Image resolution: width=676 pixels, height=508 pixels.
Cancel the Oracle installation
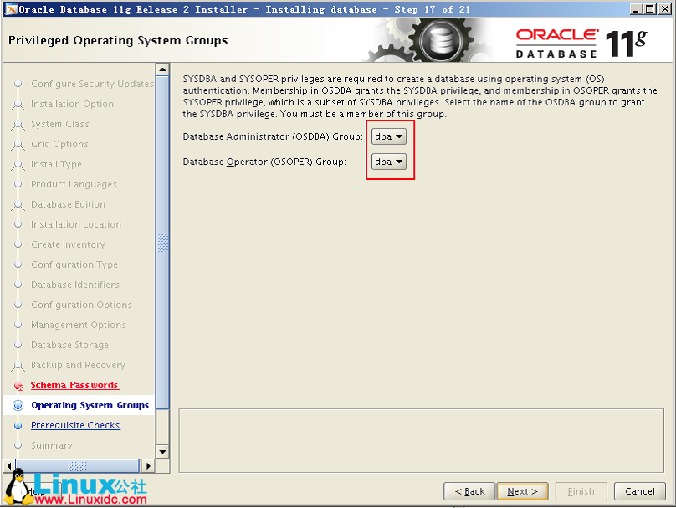click(639, 491)
